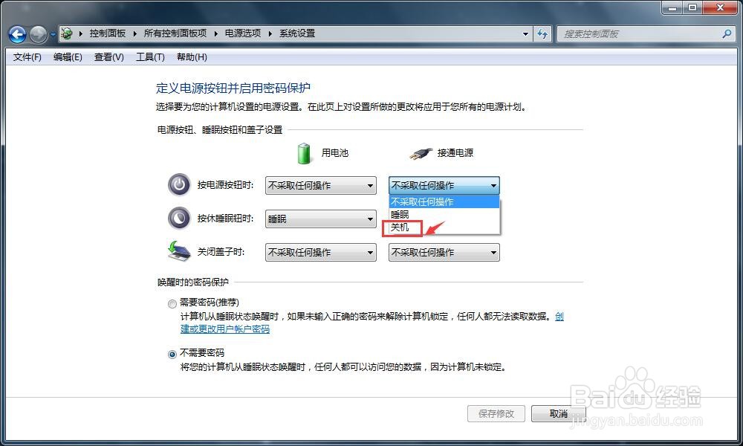
Task: Click the sleep button moon icon
Action: [x=179, y=218]
